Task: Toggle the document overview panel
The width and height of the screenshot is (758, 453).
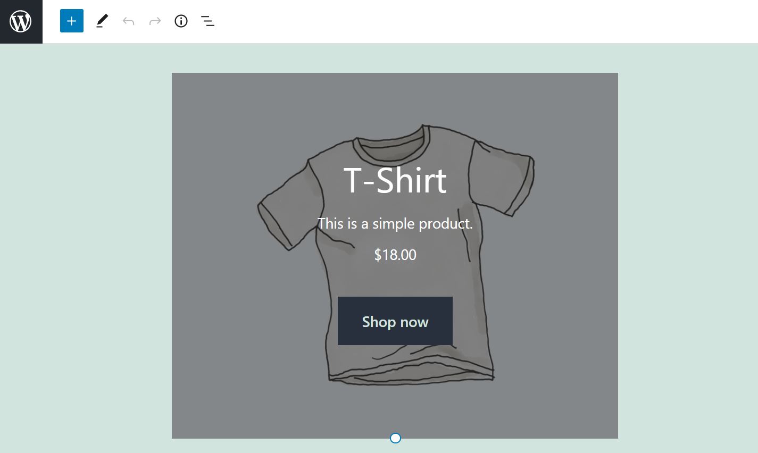Action: [207, 21]
